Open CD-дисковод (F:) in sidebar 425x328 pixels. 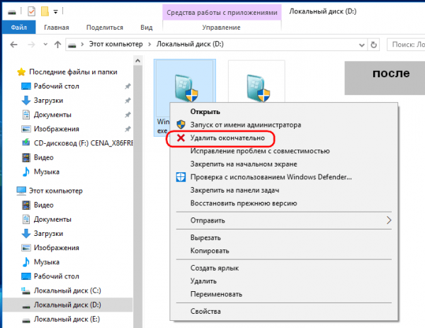pyautogui.click(x=84, y=143)
